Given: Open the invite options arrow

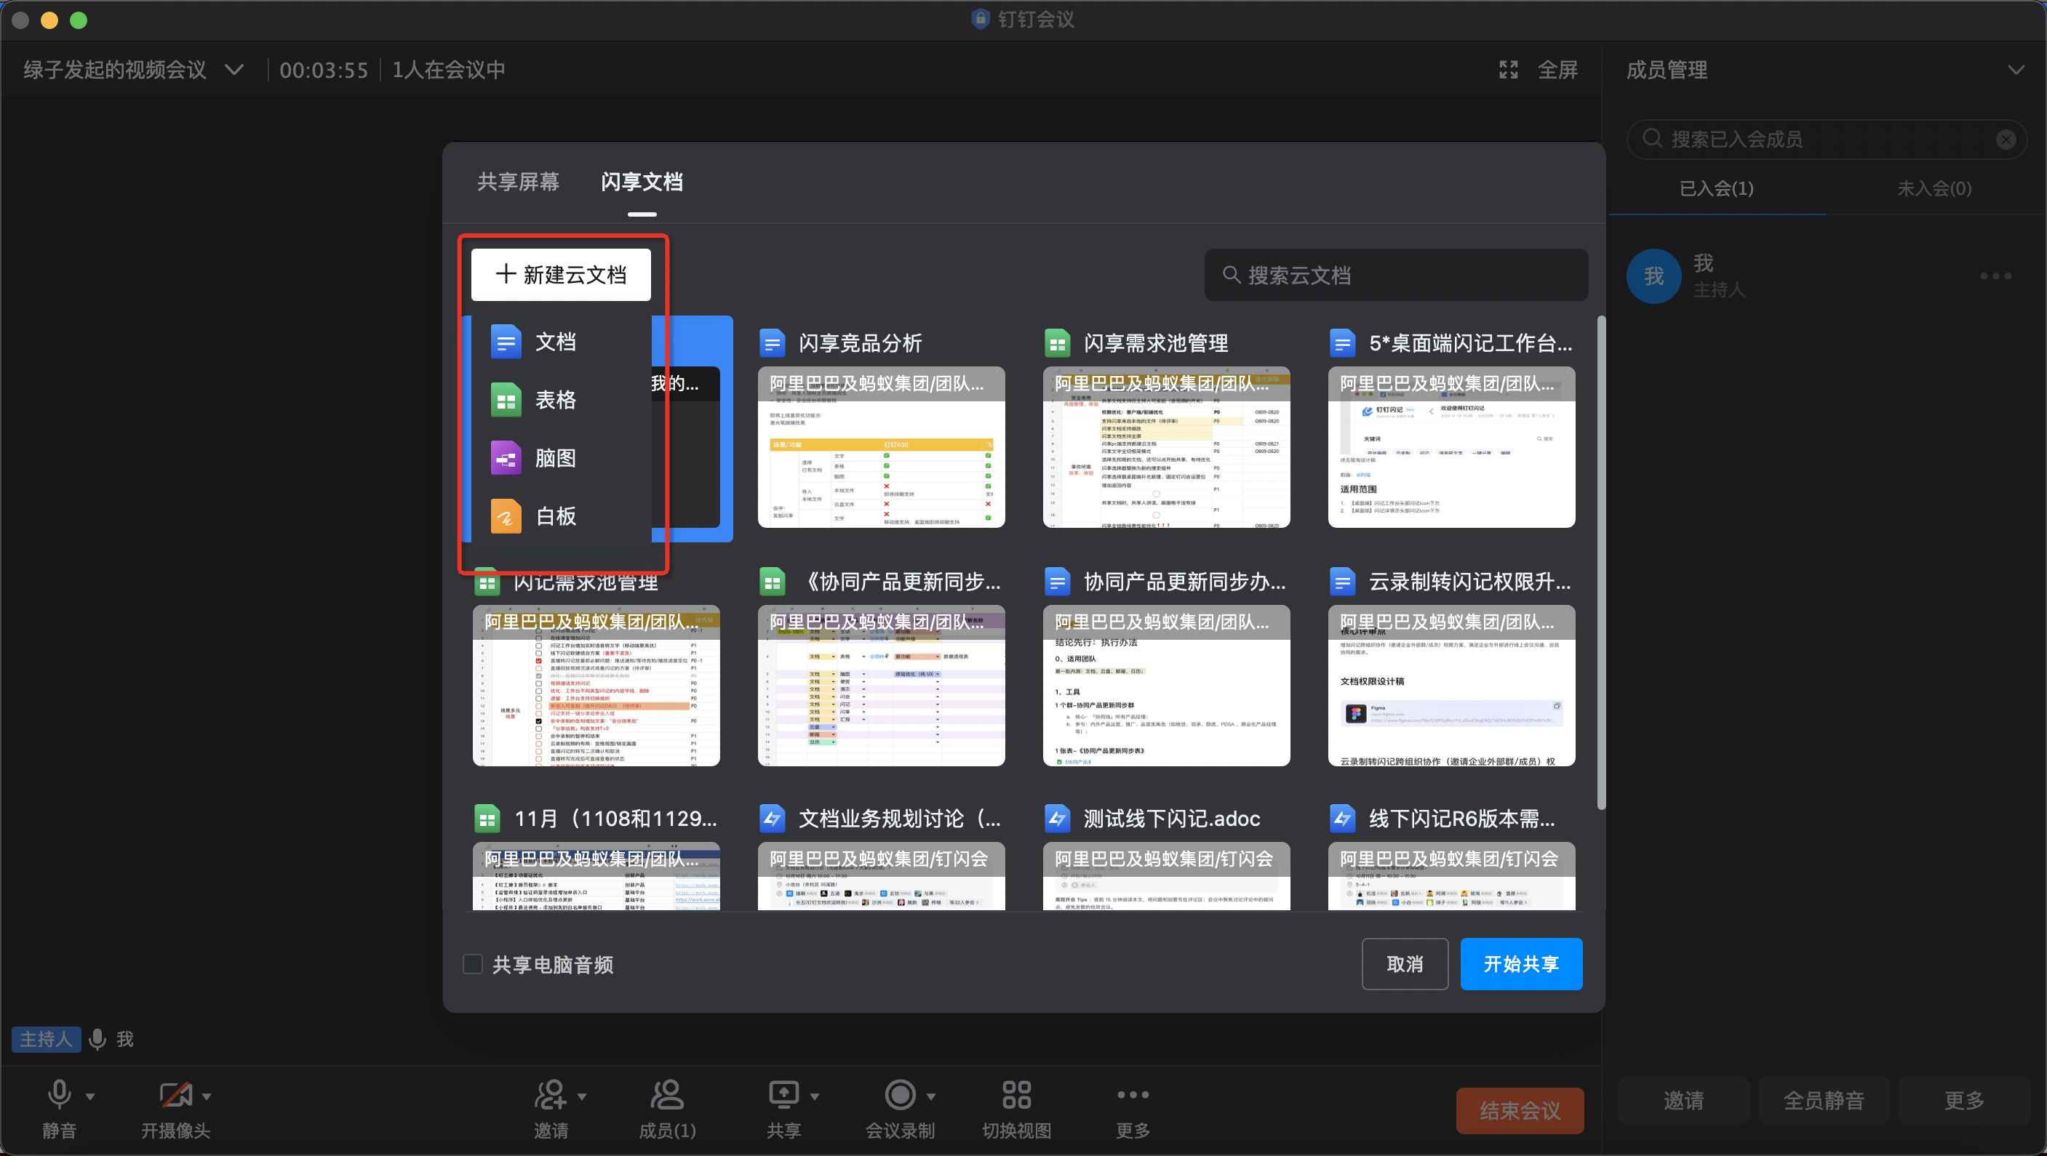Looking at the screenshot, I should click(x=582, y=1096).
